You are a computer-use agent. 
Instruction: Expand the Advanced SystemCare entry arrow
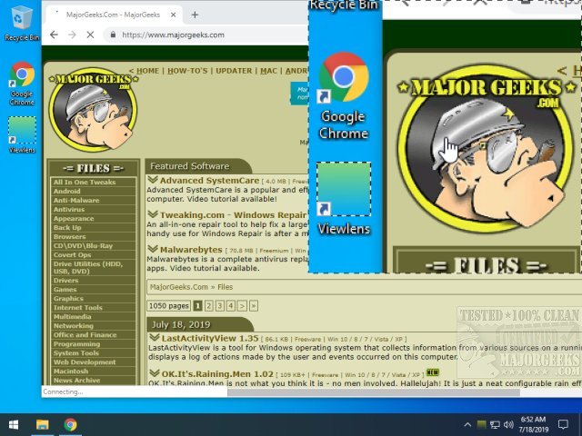point(153,180)
